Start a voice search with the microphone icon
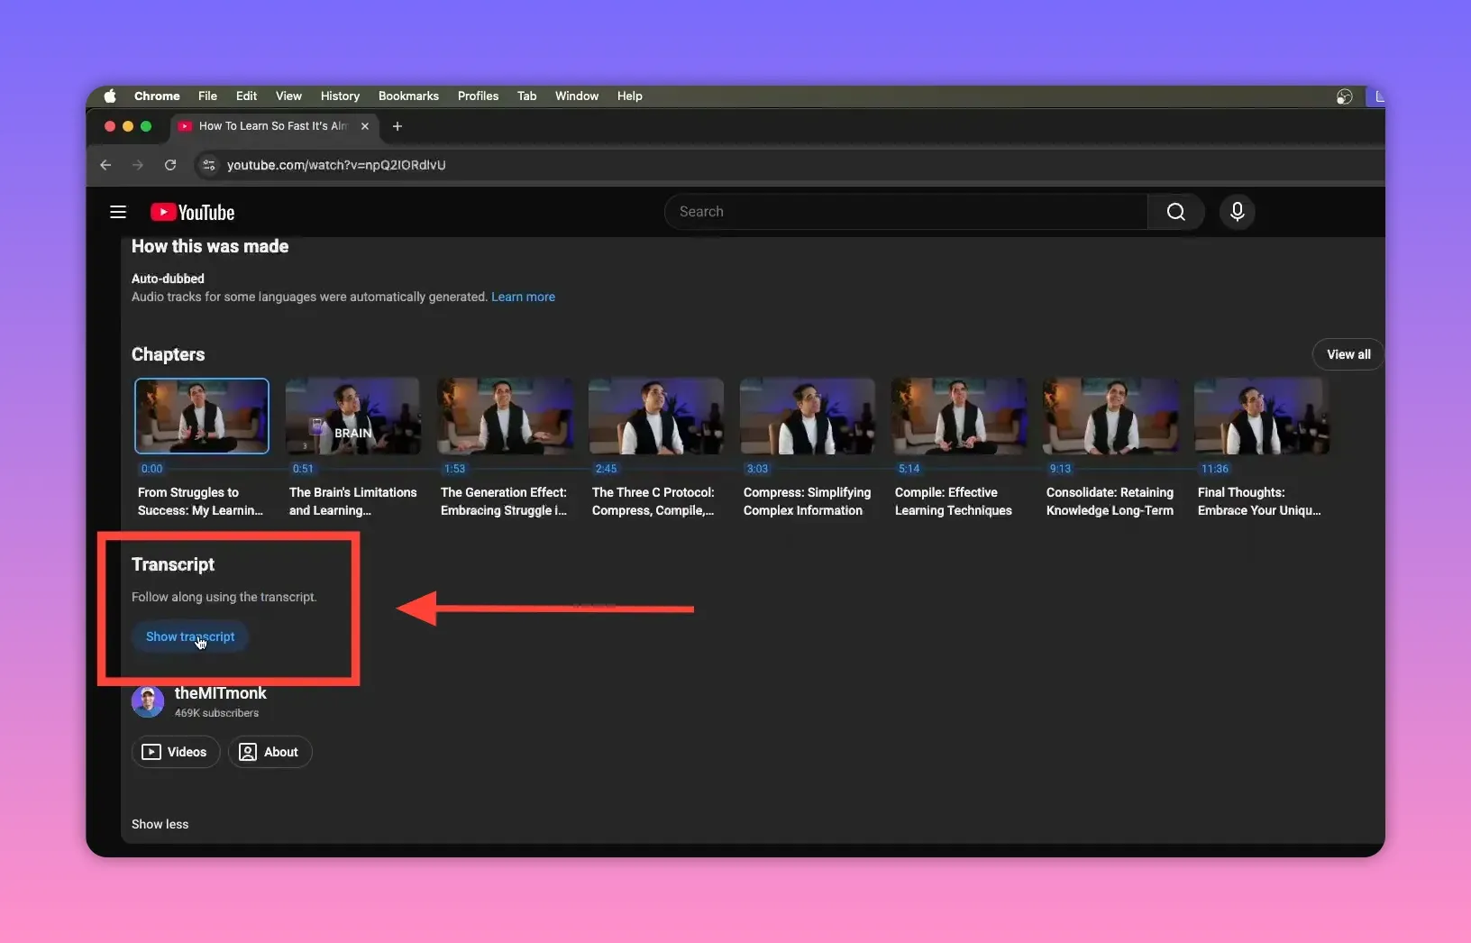1471x943 pixels. (x=1237, y=212)
